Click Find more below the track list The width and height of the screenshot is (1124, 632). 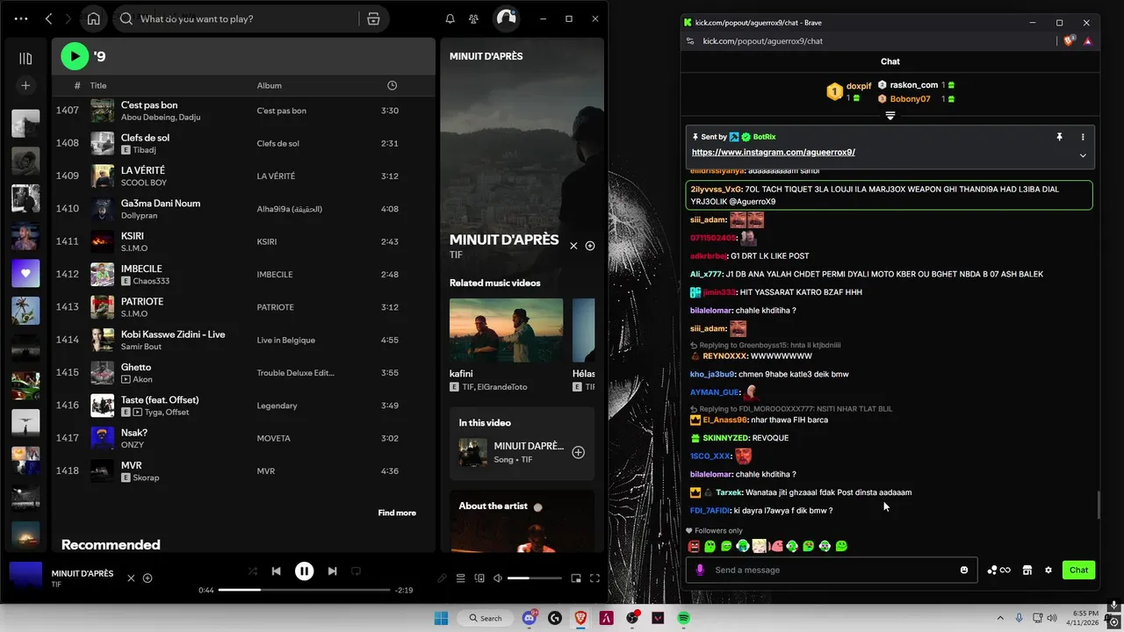pyautogui.click(x=397, y=513)
